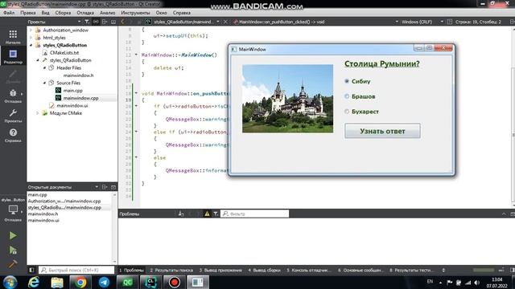This screenshot has height=289, width=515.
Task: Open Windows Start menu
Action: 10,282
